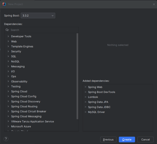Open help with the question mark icon
Screen dimensions: 157x144
point(6,139)
